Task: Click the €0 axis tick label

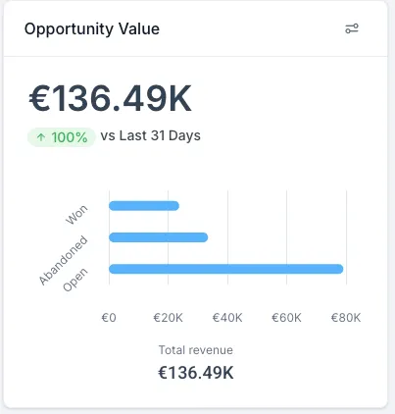Action: (x=109, y=318)
